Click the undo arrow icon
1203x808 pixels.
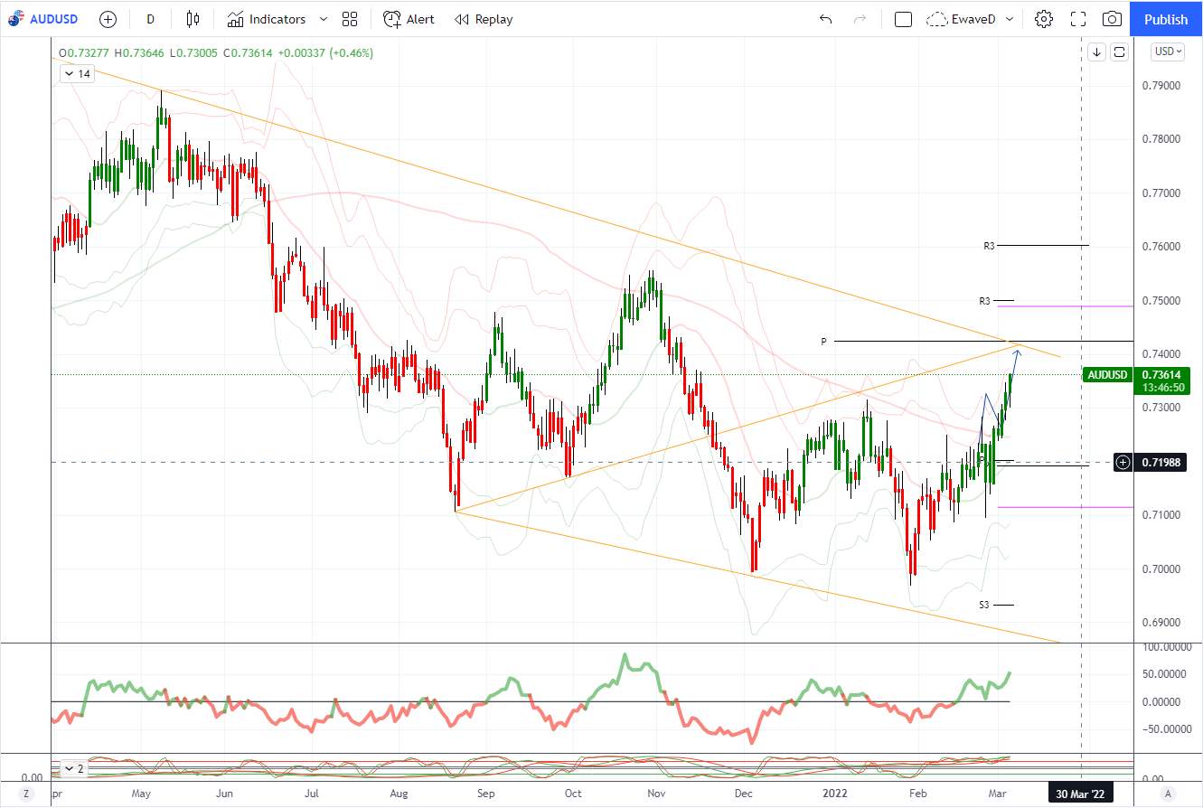[825, 19]
